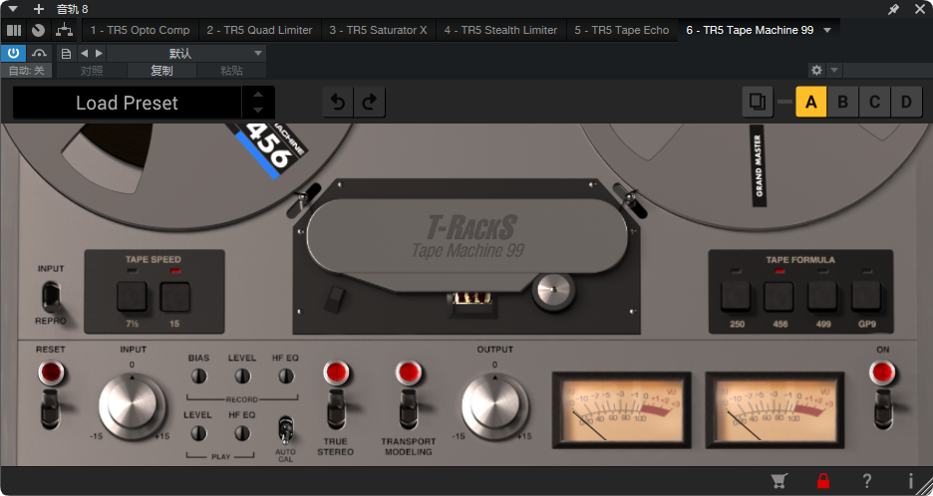933x496 pixels.
Task: Expand the arrow next to the gear
Action: point(834,70)
